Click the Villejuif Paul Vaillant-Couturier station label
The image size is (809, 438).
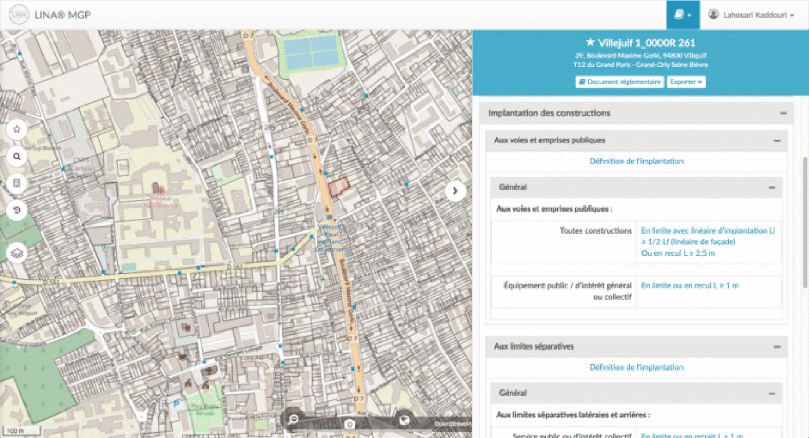[x=330, y=238]
